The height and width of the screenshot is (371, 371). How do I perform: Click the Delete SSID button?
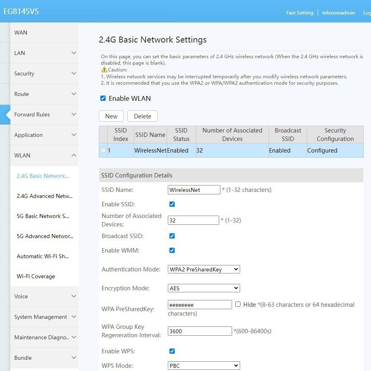(x=143, y=116)
